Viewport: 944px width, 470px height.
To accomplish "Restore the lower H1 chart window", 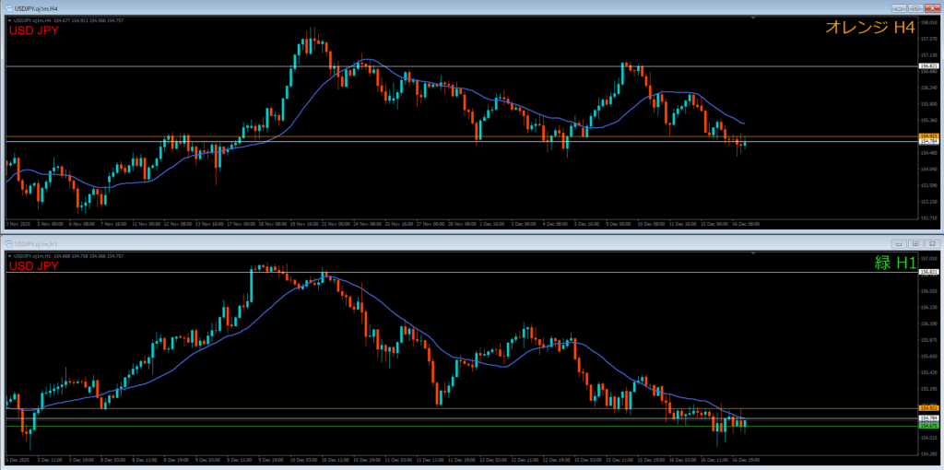I will click(x=915, y=243).
